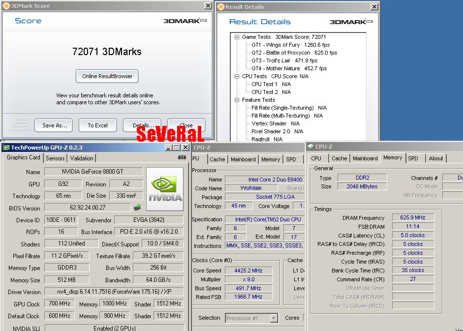Open the SPD tab in middle CPU-Z window
463x331 pixels.
click(x=291, y=159)
